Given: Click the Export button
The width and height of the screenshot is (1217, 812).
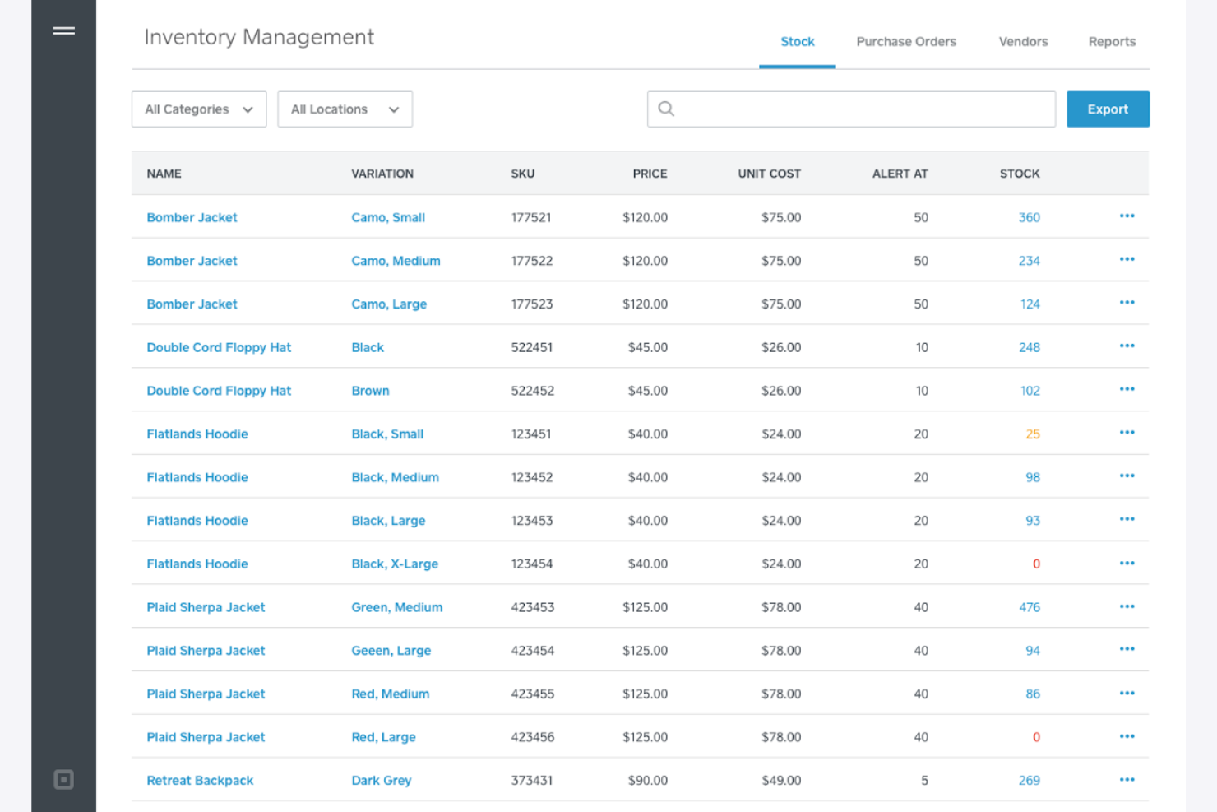Looking at the screenshot, I should tap(1108, 109).
